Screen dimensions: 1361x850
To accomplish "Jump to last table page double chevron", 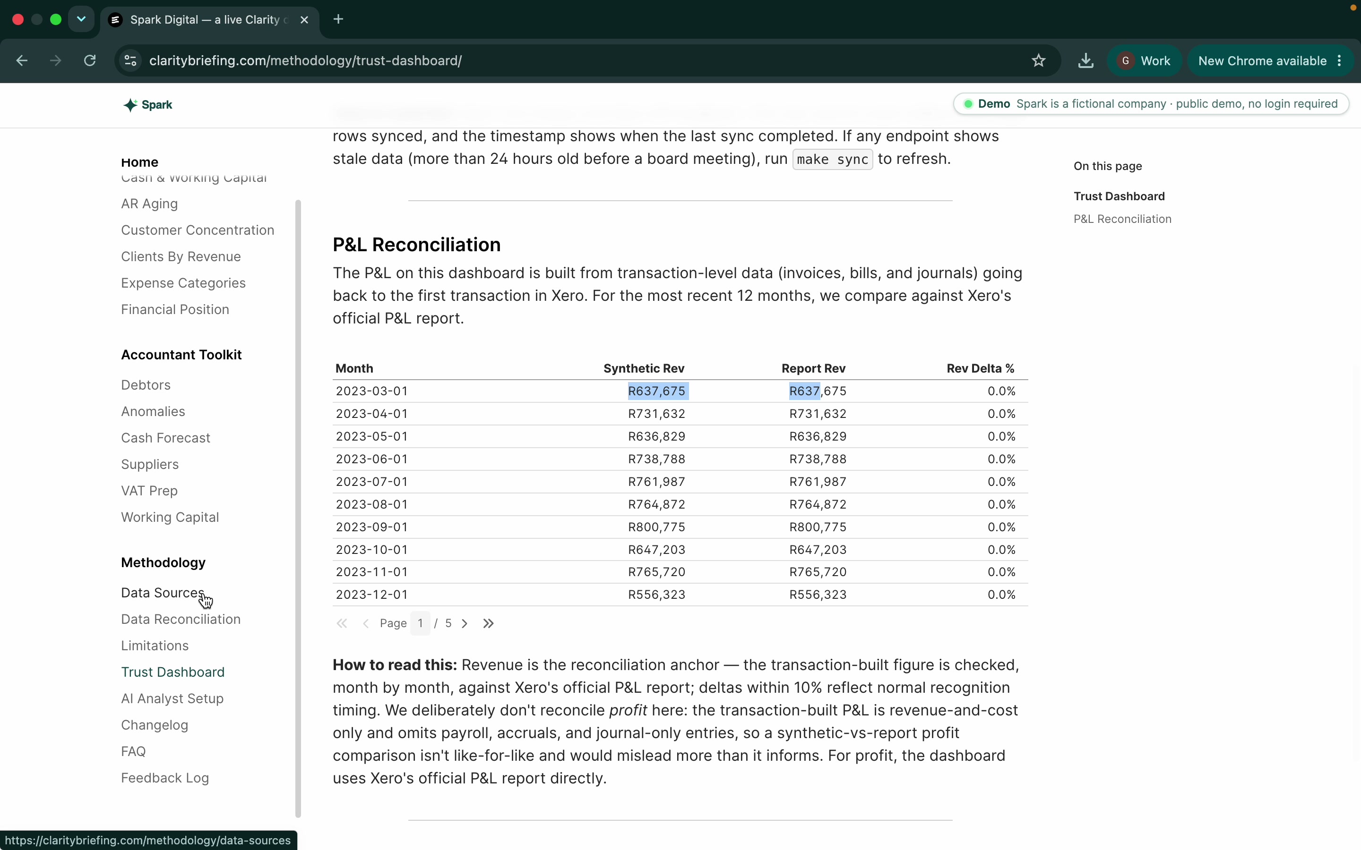I will coord(488,623).
